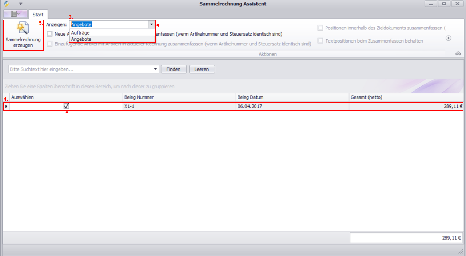Expand the search text history dropdown

(156, 69)
